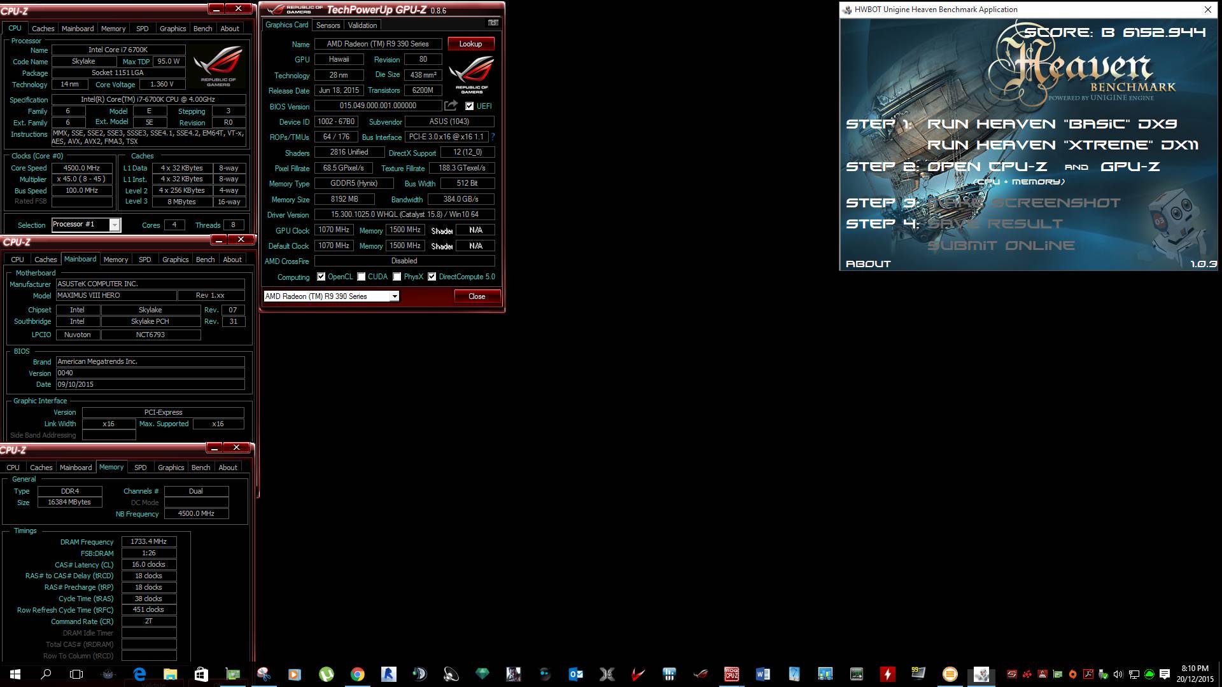Click the orange circular taskbar icon

tap(950, 674)
